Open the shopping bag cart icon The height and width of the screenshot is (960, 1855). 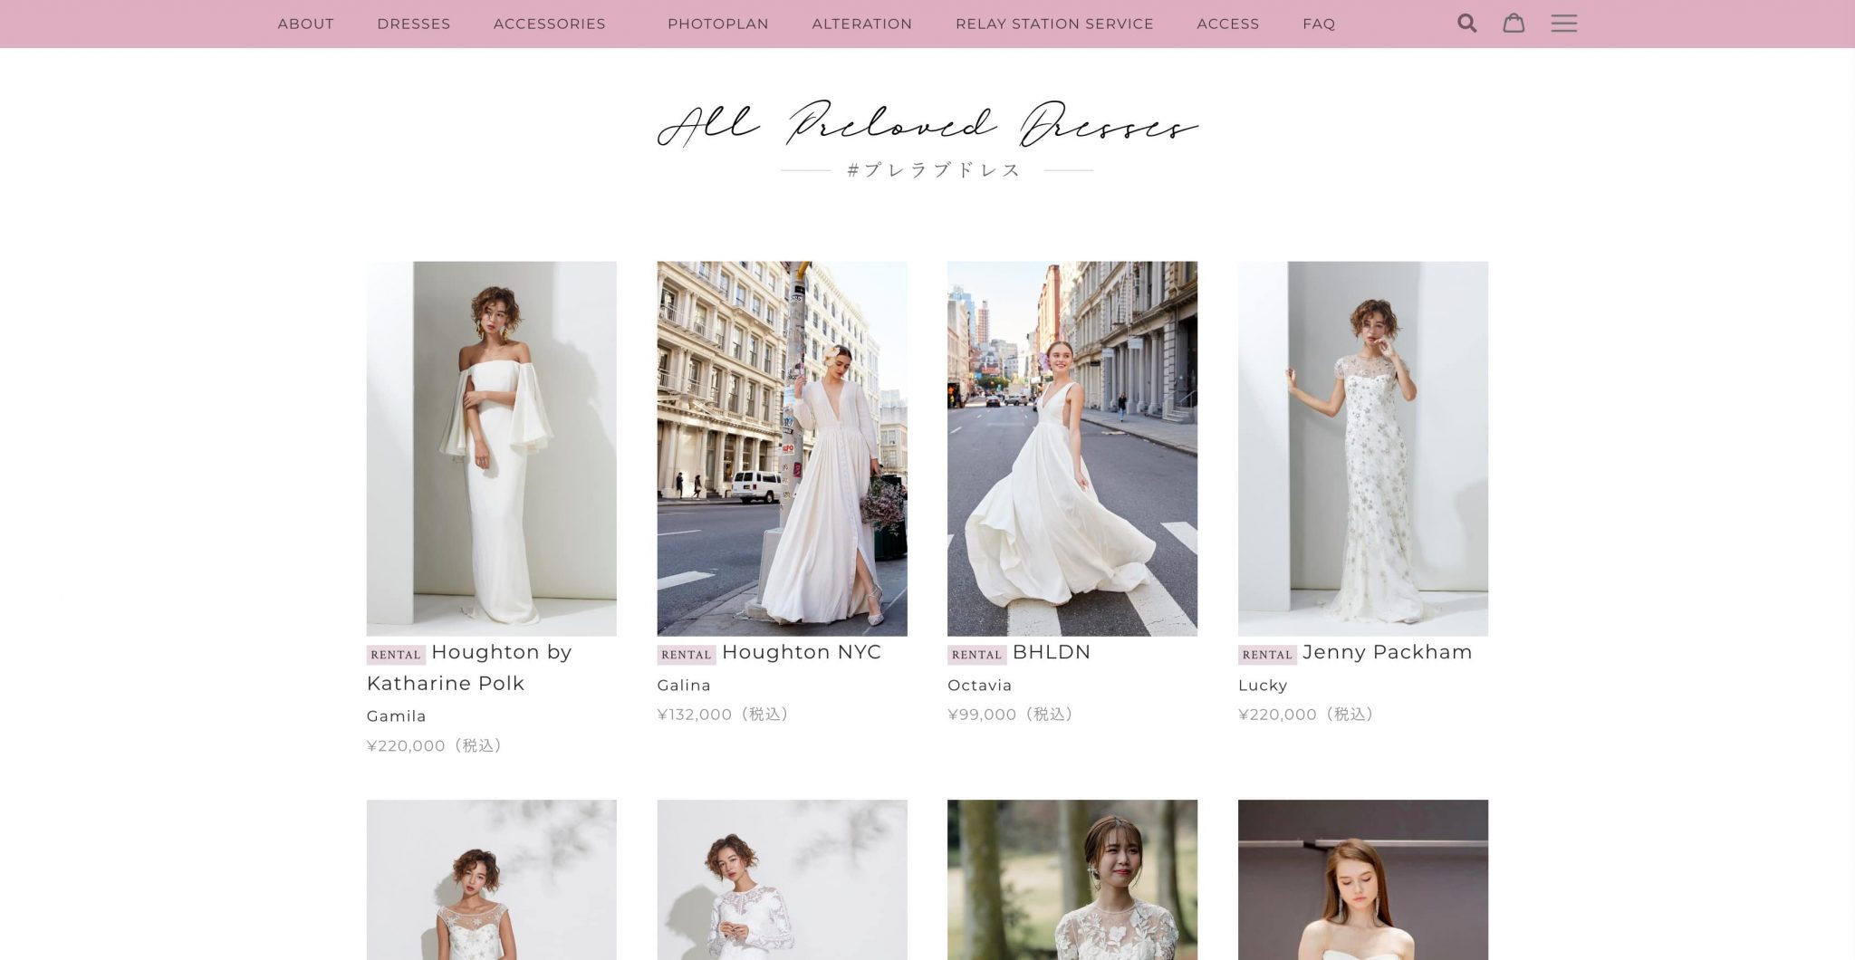pyautogui.click(x=1514, y=24)
